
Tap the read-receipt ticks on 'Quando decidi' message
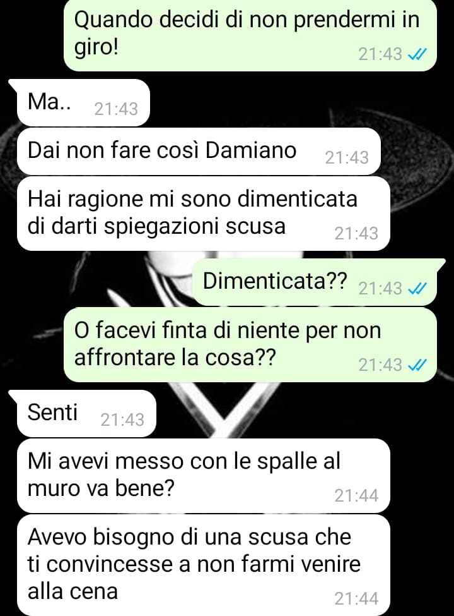417,54
